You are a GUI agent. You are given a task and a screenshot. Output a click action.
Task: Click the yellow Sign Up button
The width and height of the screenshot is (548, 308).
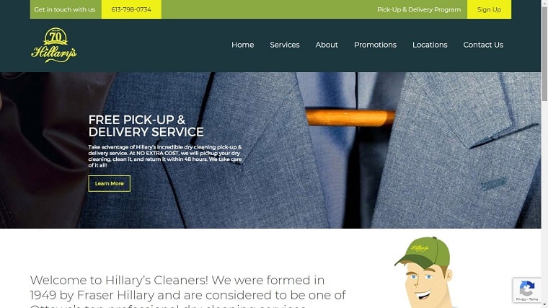(x=489, y=9)
